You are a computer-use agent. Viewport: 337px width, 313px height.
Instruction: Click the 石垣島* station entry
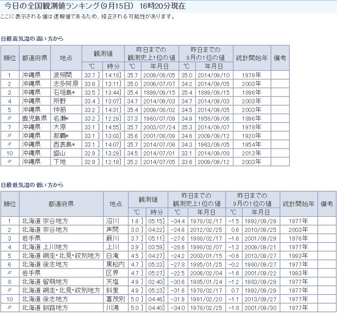[x=64, y=92]
